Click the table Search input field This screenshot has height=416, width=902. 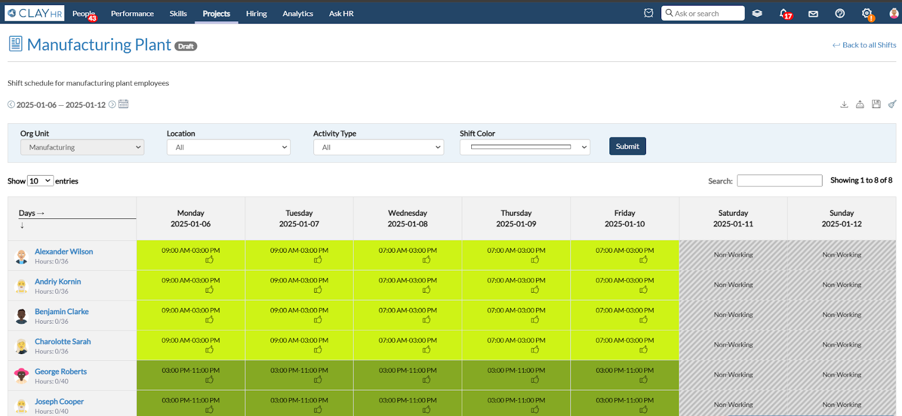780,181
